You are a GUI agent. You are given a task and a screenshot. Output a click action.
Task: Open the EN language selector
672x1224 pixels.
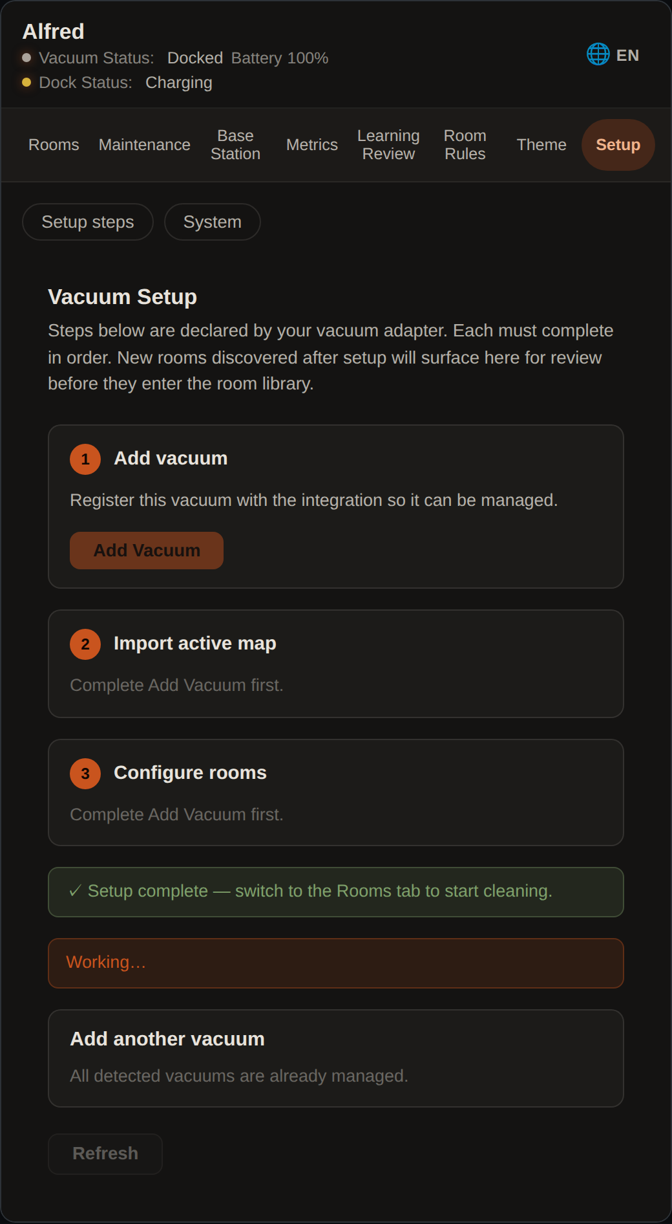pos(613,55)
